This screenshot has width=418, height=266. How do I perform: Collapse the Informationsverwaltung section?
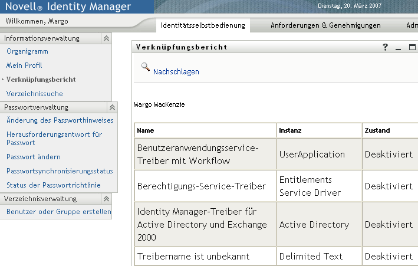coord(106,38)
